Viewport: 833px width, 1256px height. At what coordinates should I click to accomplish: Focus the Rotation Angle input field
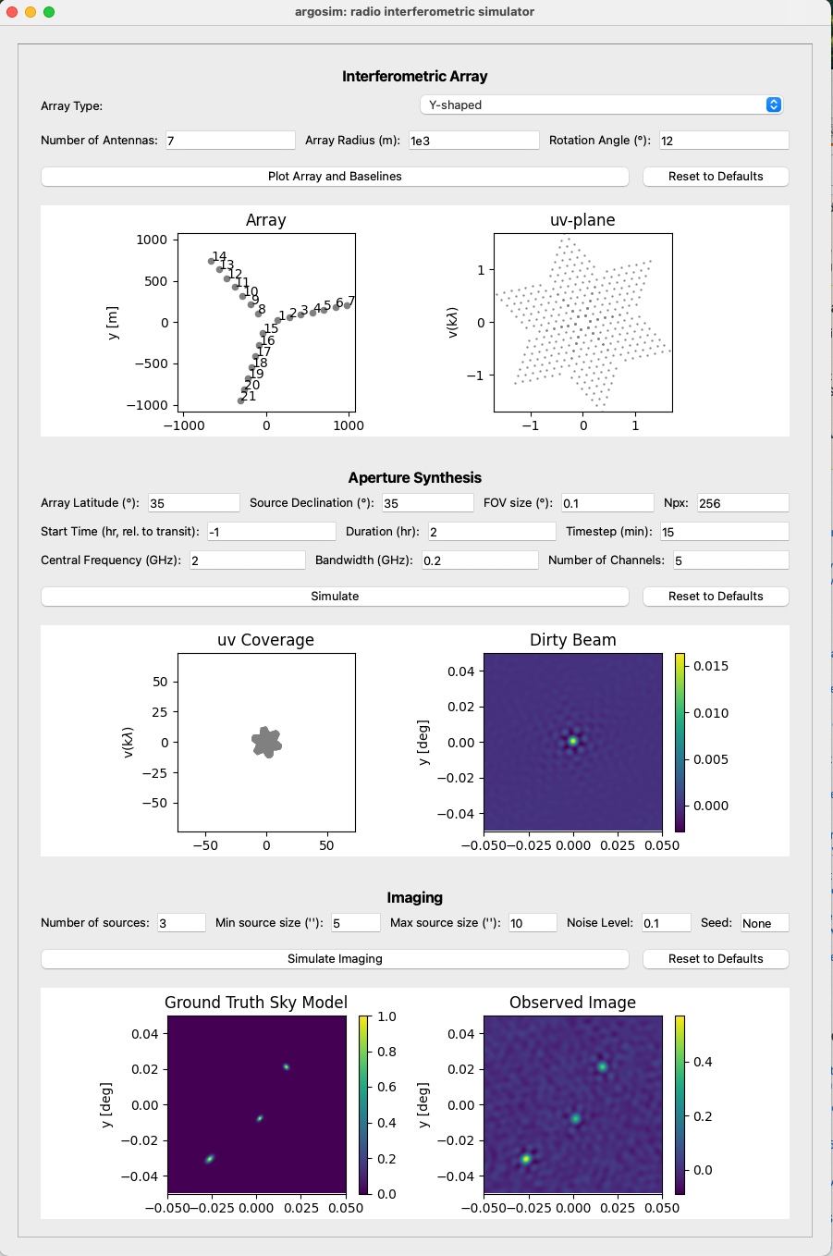pyautogui.click(x=724, y=141)
